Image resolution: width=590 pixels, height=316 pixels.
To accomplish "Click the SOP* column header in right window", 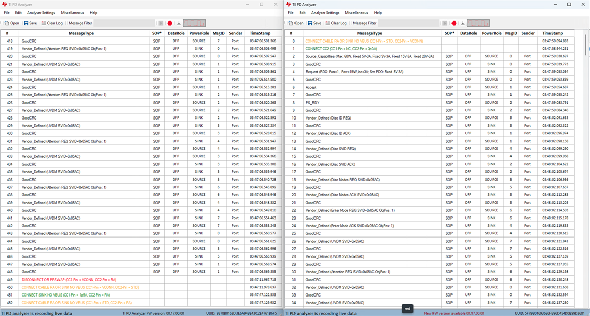I will 449,33.
